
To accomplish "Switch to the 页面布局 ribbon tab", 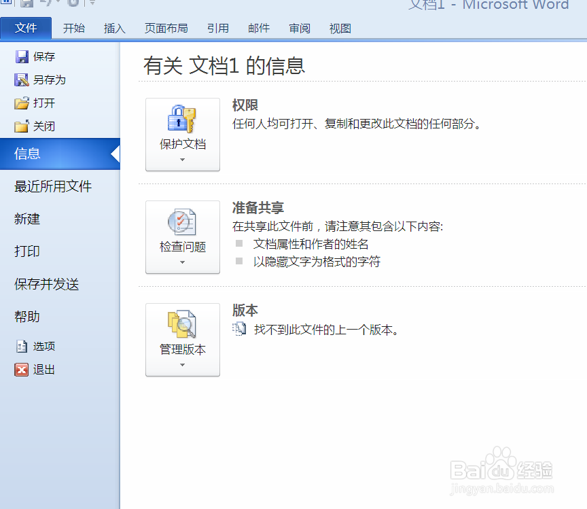I will (x=166, y=28).
